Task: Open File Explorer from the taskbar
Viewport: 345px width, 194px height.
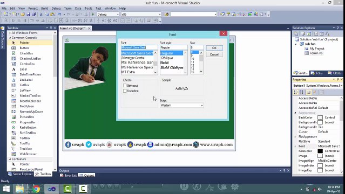Action: coord(19,189)
